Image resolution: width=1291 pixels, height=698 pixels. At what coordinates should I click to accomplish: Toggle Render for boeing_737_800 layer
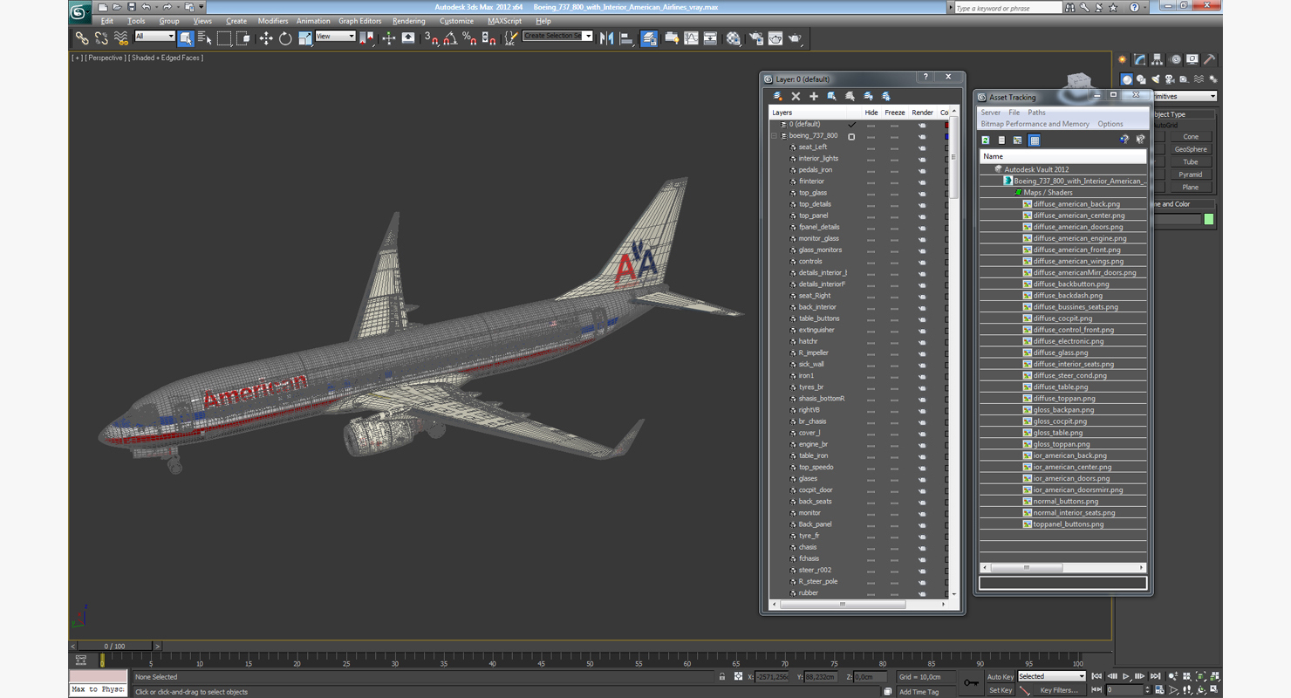pyautogui.click(x=921, y=136)
